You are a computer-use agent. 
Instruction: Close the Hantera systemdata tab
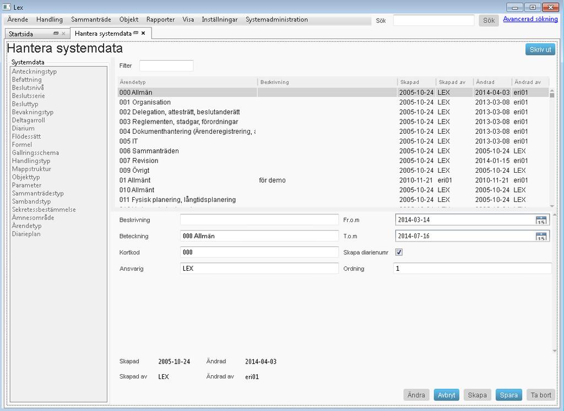tap(143, 33)
